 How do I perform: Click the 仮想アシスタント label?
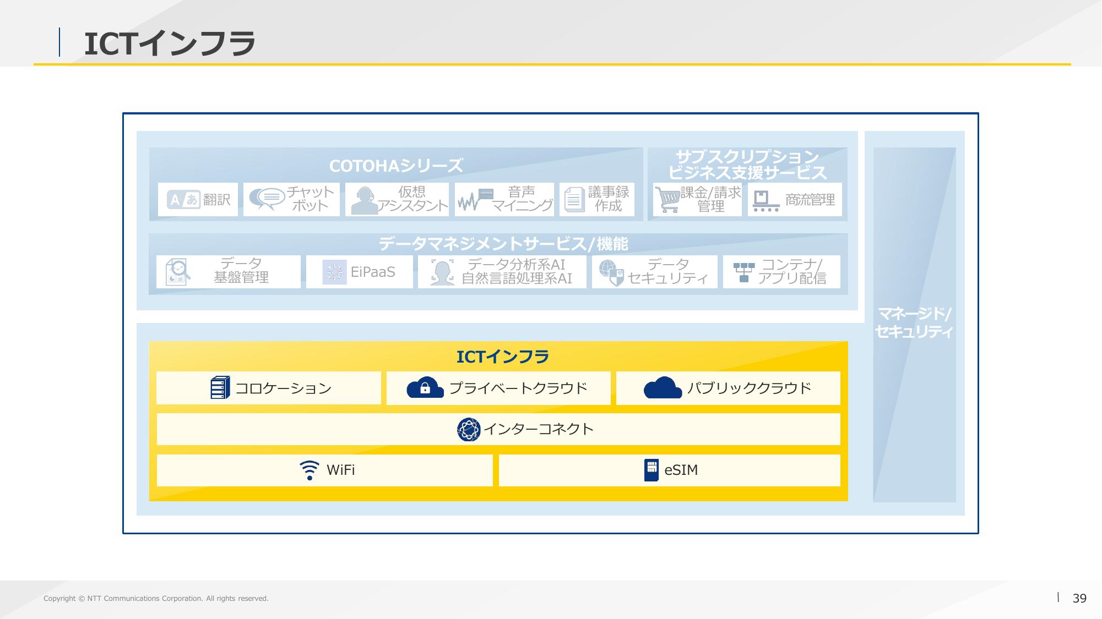point(412,199)
